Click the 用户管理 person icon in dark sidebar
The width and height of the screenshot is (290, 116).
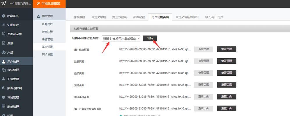pyautogui.click(x=3, y=62)
